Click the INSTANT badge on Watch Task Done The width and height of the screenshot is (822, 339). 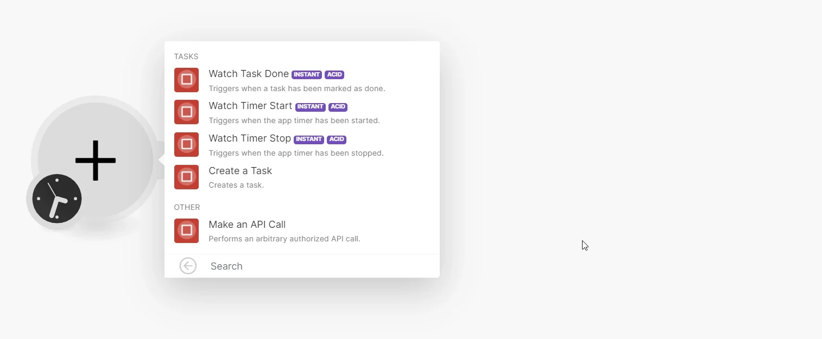point(307,75)
